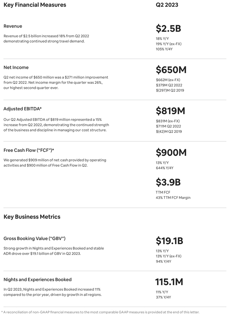
Task: Click the $3.9B TTM FCF figure
Action: (168, 182)
